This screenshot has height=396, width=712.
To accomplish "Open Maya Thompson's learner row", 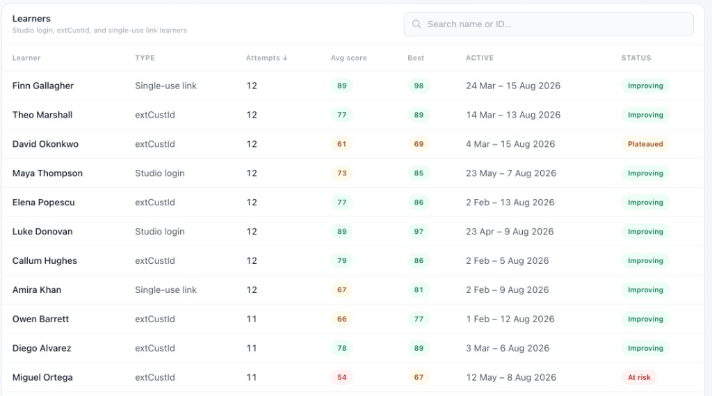I will pos(353,173).
